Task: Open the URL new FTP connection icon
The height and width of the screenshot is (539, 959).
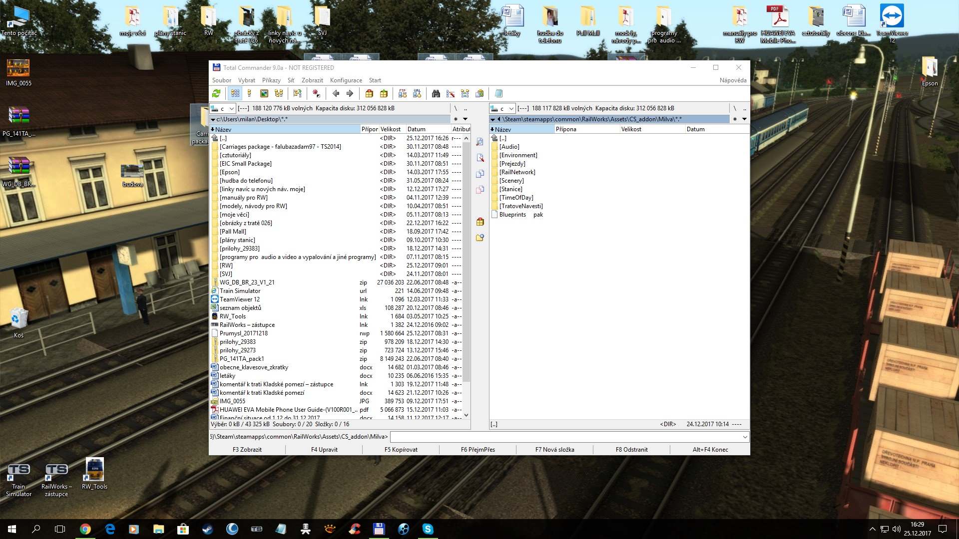Action: pos(417,93)
